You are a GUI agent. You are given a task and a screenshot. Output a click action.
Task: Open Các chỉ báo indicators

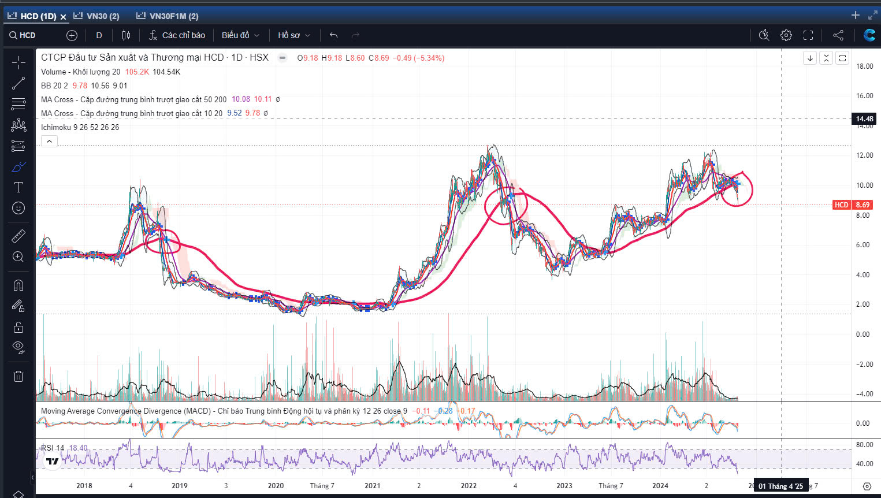(x=177, y=35)
